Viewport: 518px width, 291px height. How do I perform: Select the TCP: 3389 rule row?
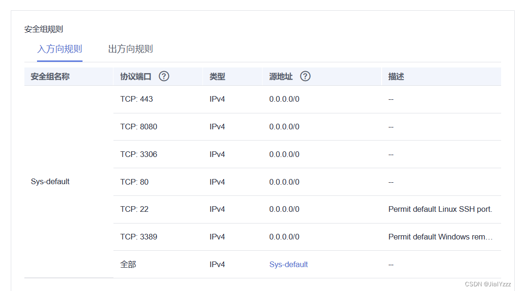tap(307, 237)
